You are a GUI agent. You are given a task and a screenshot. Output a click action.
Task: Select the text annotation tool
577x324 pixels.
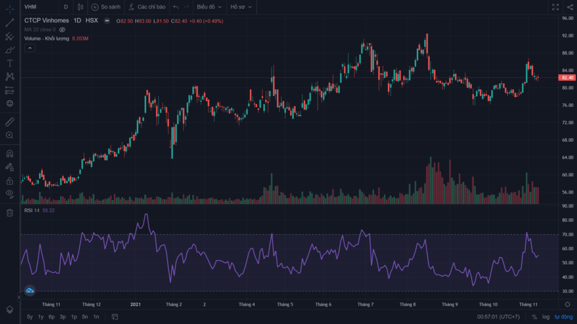(10, 63)
